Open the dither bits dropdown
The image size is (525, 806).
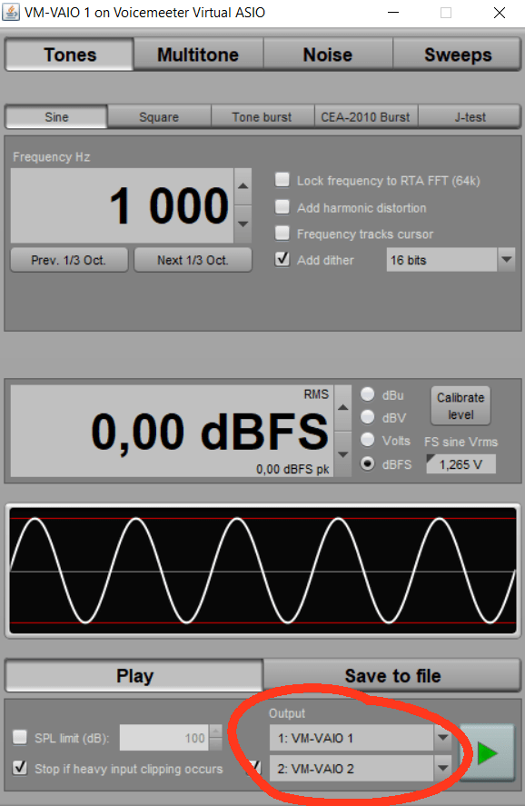pyautogui.click(x=507, y=260)
